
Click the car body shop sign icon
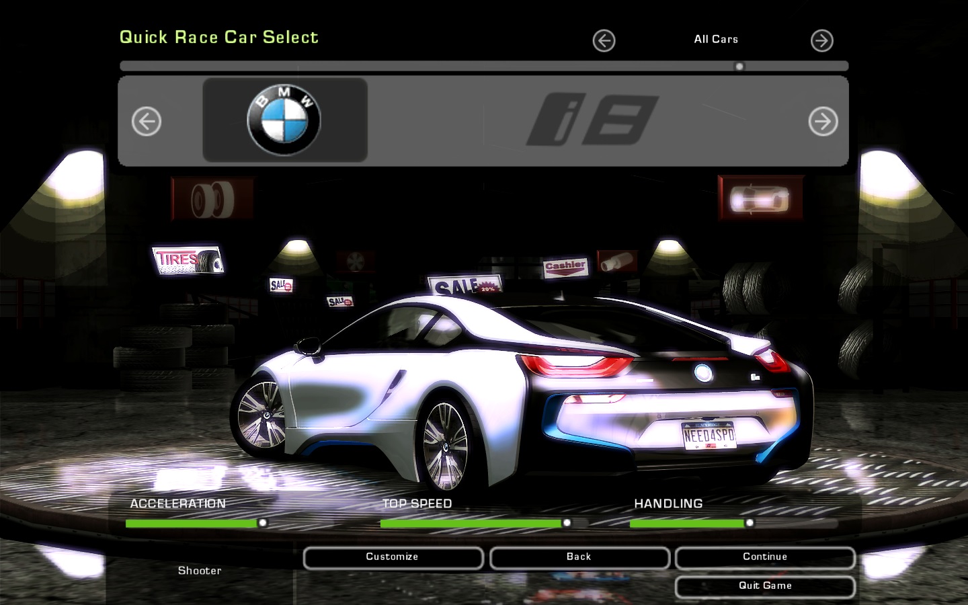coord(761,198)
